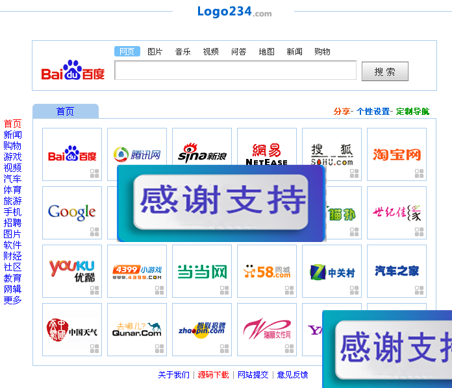
Task: Switch to the 首页 panel tab
Action: (66, 111)
